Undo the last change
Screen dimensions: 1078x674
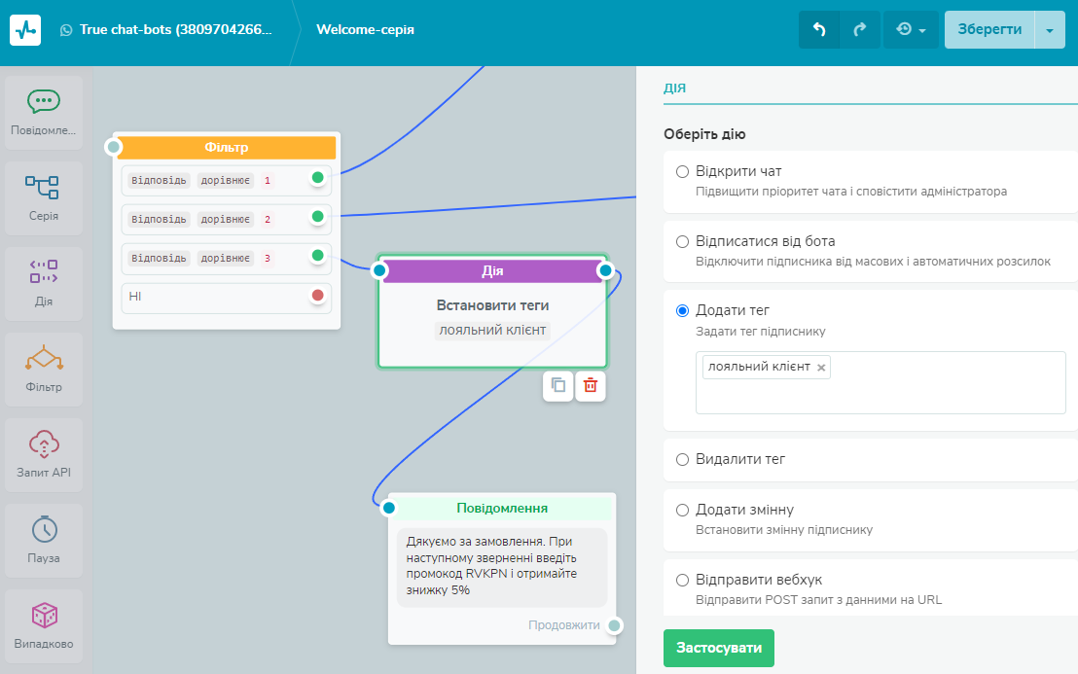click(819, 29)
